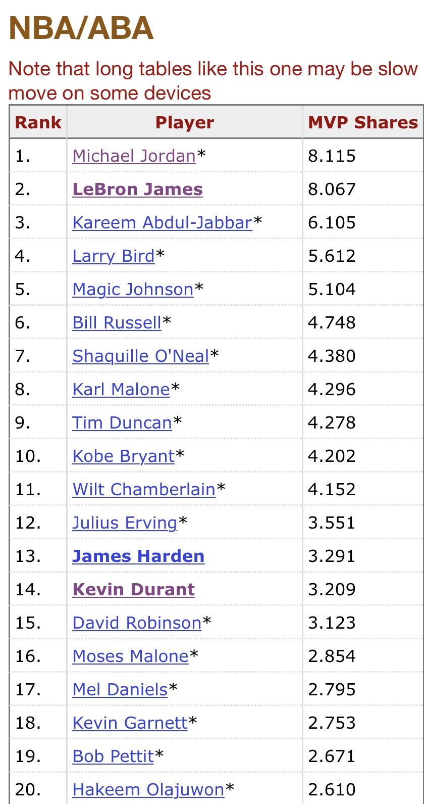This screenshot has width=424, height=804.
Task: Open the Karl Malone link
Action: point(121,389)
